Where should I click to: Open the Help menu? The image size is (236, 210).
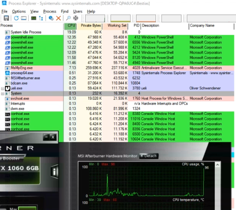tap(91, 11)
